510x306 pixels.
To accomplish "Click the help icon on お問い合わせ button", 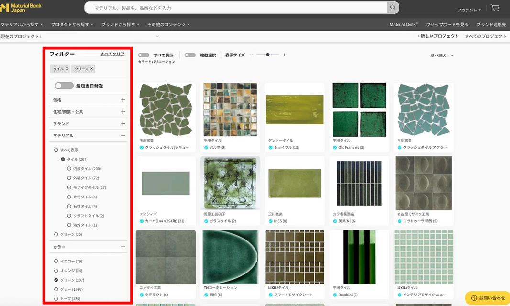I will [474, 298].
